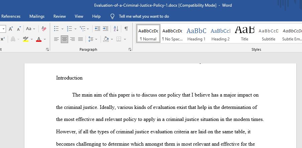Image resolution: width=302 pixels, height=148 pixels.
Task: Open the View tab
Action: pyautogui.click(x=79, y=16)
